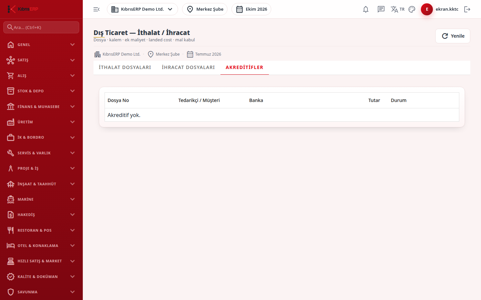The width and height of the screenshot is (481, 300).
Task: Click the SATIŞ module icon
Action: (x=11, y=60)
